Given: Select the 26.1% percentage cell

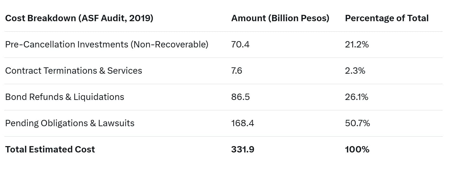Looking at the screenshot, I should click(x=357, y=97).
